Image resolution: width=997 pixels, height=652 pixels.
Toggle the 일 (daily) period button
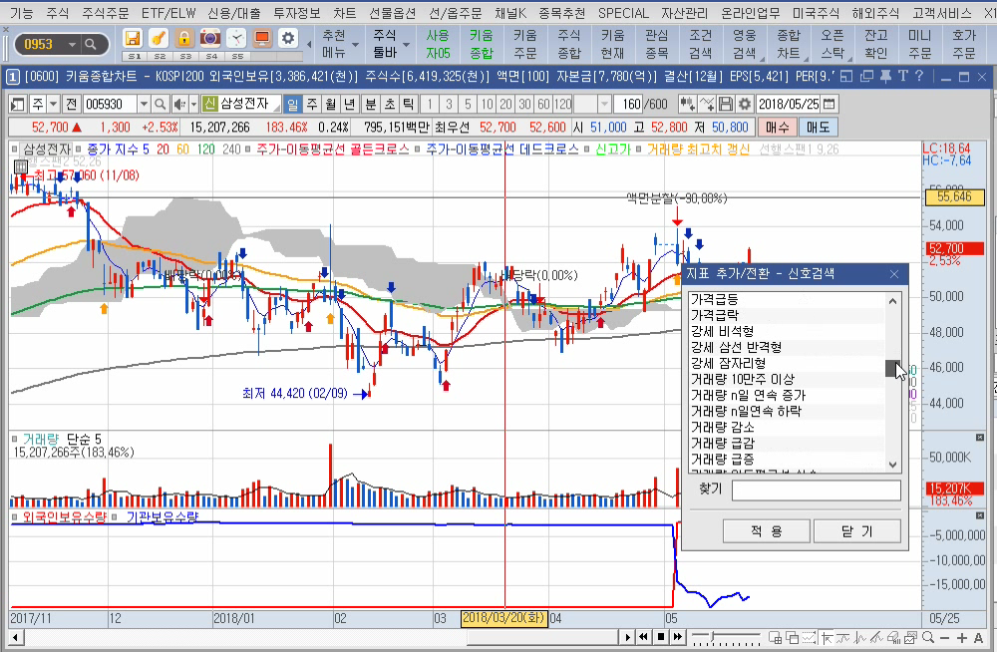point(293,104)
